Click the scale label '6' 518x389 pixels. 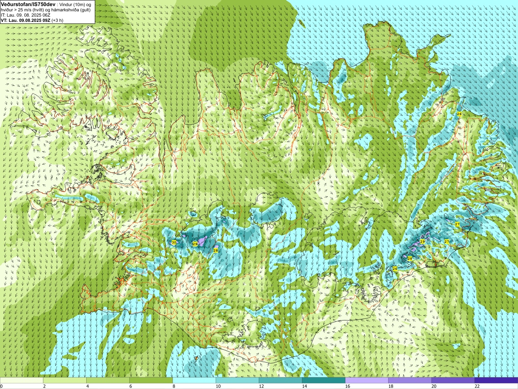131,387
